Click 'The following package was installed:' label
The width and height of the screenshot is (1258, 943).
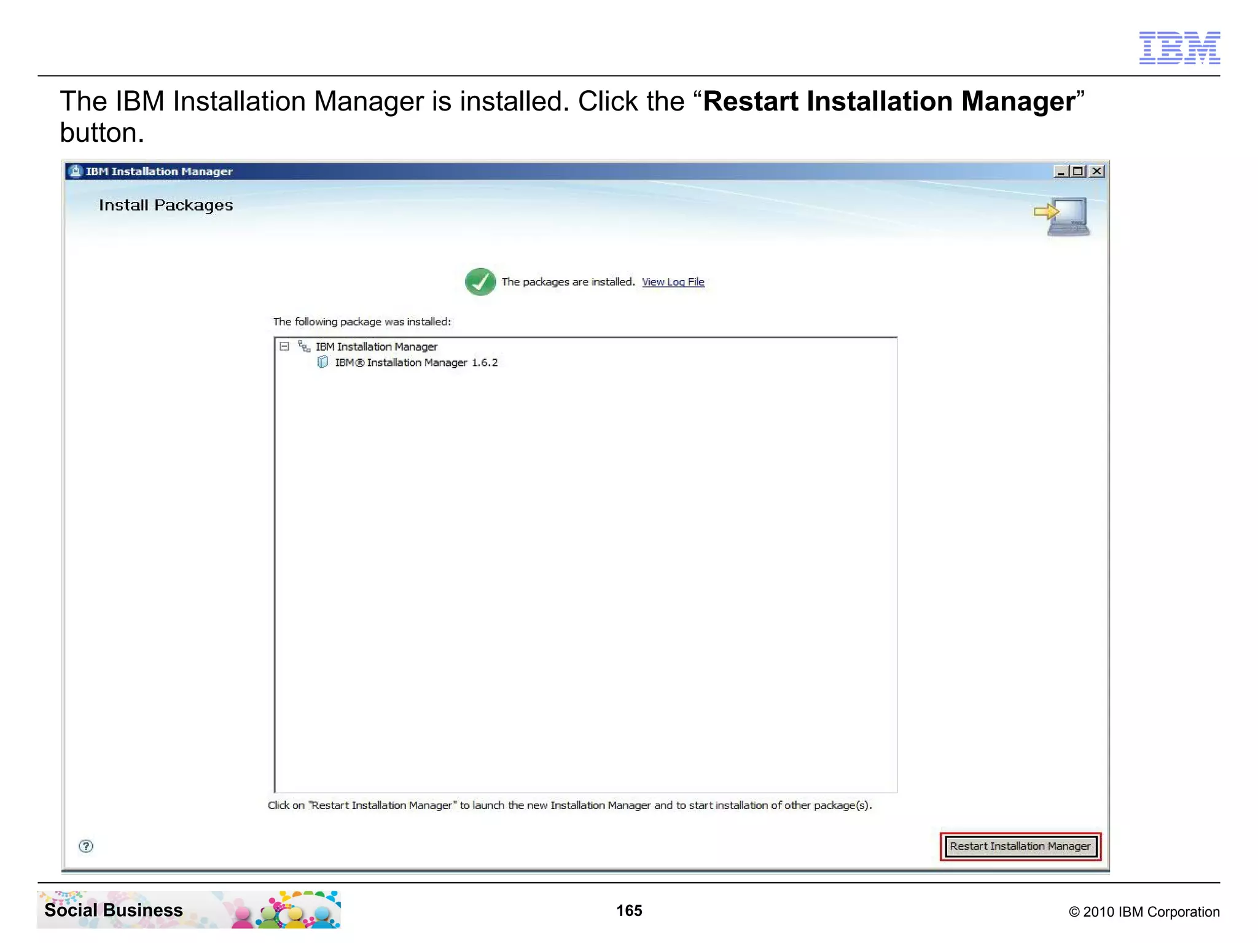click(x=362, y=322)
